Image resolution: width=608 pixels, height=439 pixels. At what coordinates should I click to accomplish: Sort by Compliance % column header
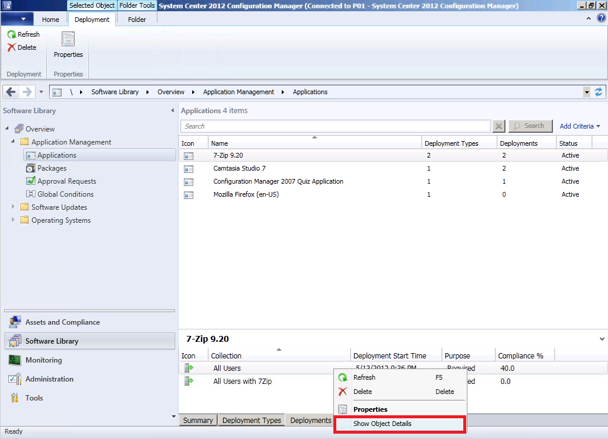pyautogui.click(x=524, y=355)
